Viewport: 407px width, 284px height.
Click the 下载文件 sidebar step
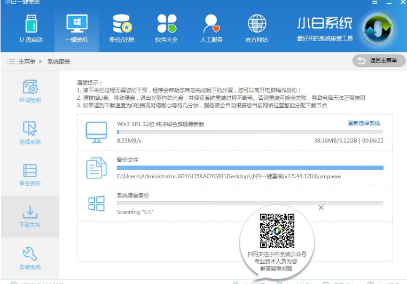coord(30,216)
